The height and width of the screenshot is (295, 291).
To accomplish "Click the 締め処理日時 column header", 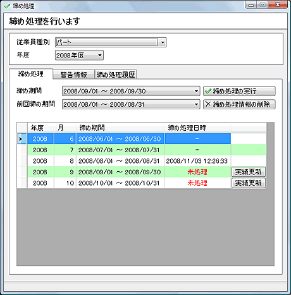I will (198, 128).
